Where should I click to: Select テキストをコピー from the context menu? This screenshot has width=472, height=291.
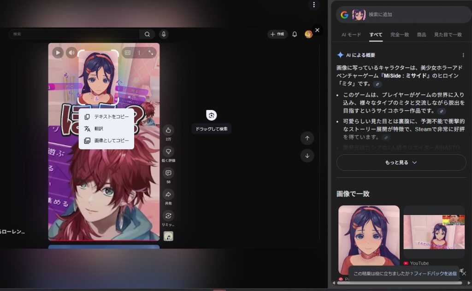pyautogui.click(x=111, y=117)
